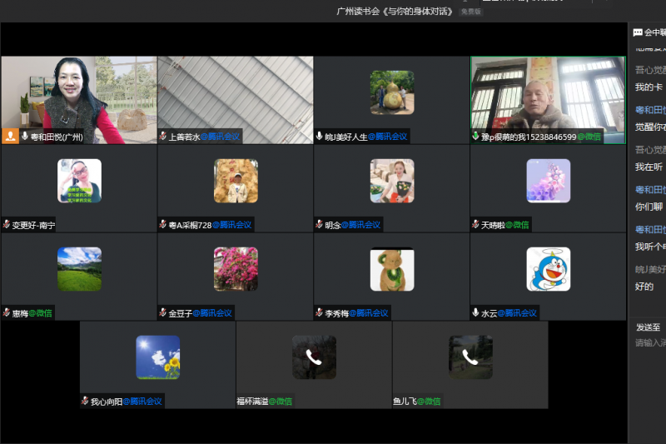
Task: Click the muted microphone icon beside 金豆子
Action: tap(163, 313)
